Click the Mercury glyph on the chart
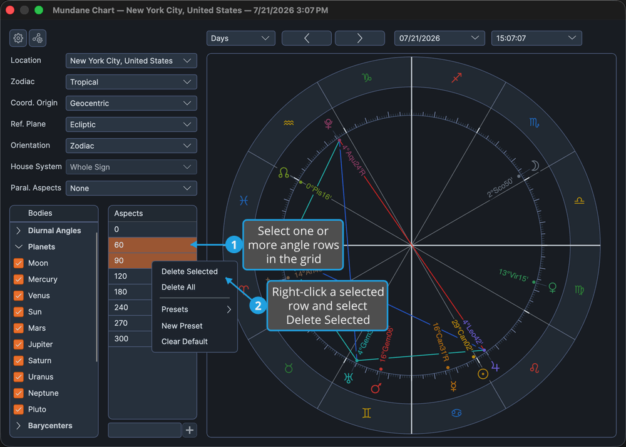This screenshot has height=447, width=626. coord(453,386)
